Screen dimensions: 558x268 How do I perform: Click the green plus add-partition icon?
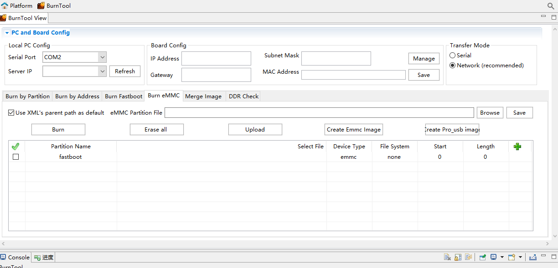click(x=517, y=147)
